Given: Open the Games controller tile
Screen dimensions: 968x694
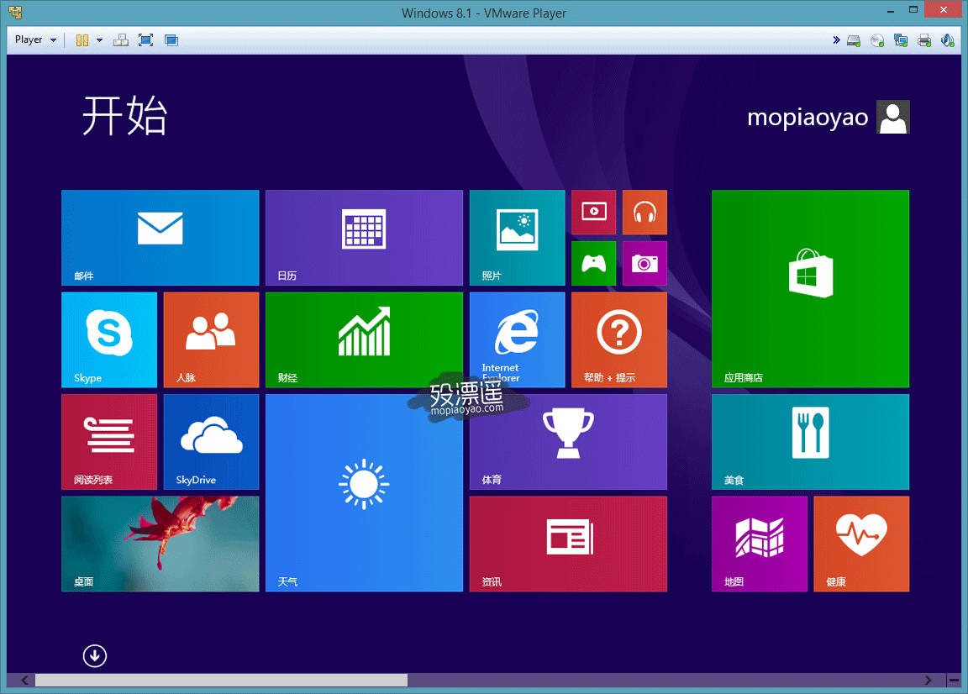Looking at the screenshot, I should (594, 264).
